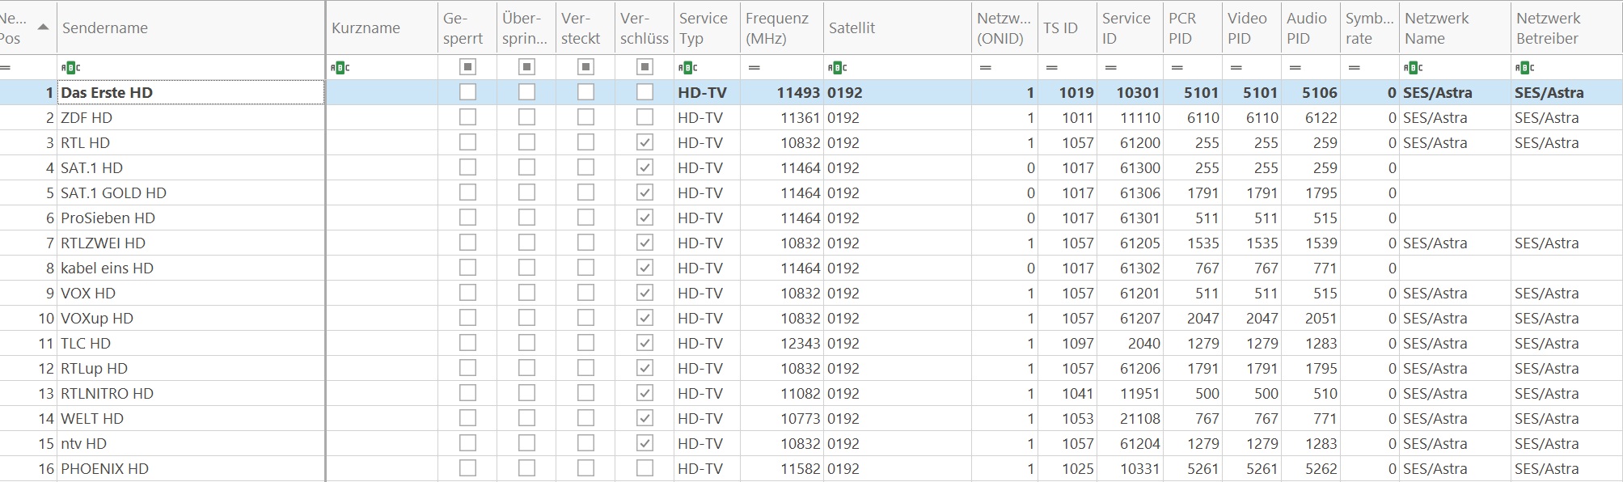Sort by the Satellit column header
The image size is (1623, 482).
[x=897, y=27]
